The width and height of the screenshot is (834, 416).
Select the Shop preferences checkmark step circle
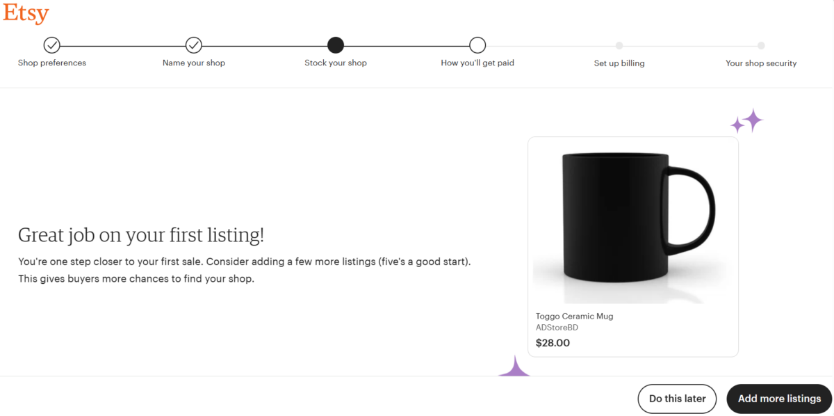(x=52, y=45)
